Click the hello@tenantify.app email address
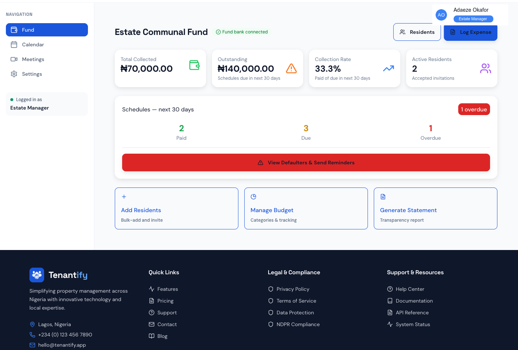 (62, 345)
